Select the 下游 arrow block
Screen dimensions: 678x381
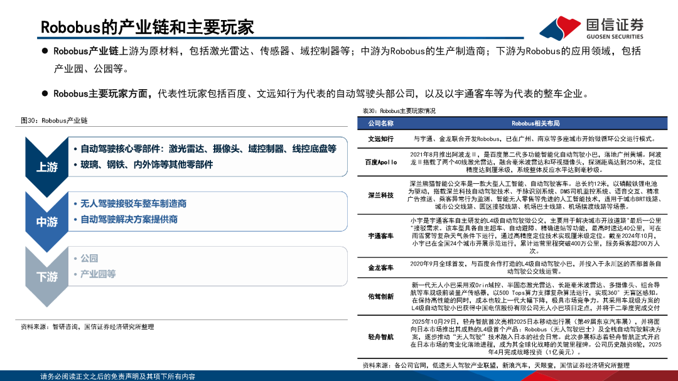(x=46, y=276)
